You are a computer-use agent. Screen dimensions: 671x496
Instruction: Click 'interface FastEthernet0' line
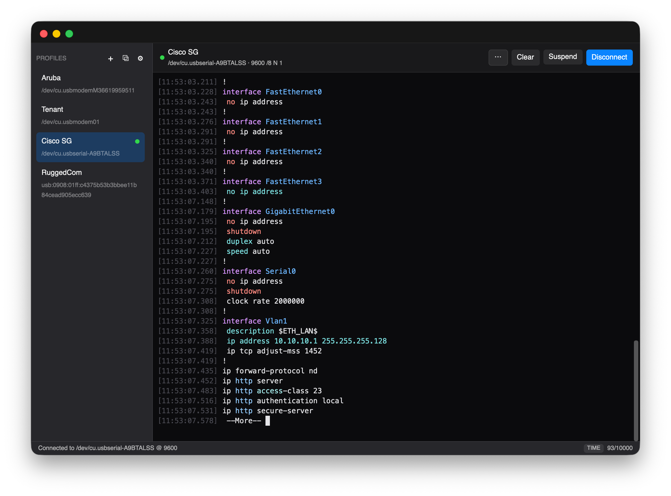pos(272,92)
